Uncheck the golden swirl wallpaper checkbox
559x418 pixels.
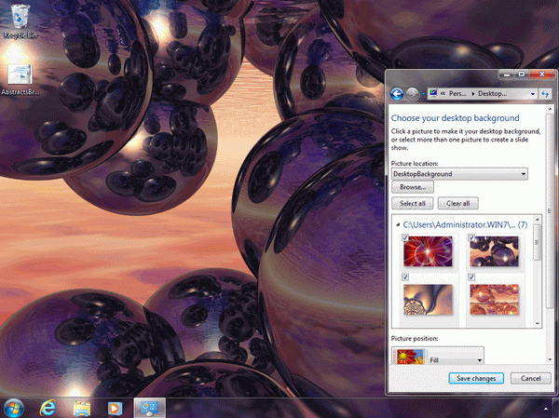[x=405, y=277]
